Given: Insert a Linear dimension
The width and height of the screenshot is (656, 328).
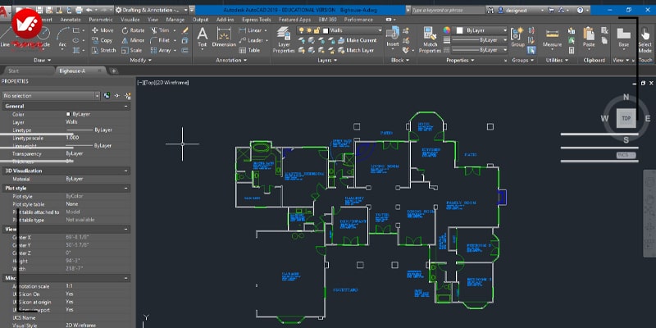Looking at the screenshot, I should pyautogui.click(x=251, y=30).
